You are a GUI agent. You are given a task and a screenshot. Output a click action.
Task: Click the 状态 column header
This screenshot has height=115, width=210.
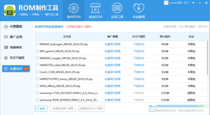191,37
